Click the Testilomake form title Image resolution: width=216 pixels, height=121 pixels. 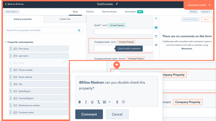point(105,4)
